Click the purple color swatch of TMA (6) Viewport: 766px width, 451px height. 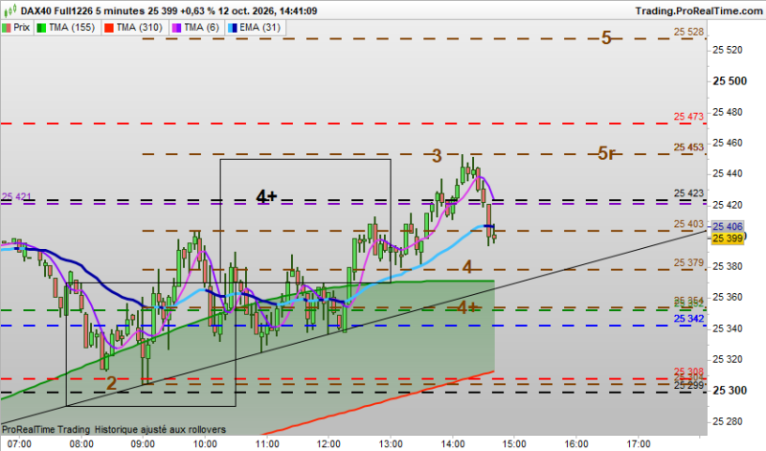(x=176, y=28)
